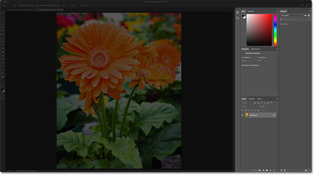
Task: Click the Search Current Library field
Action: [295, 19]
